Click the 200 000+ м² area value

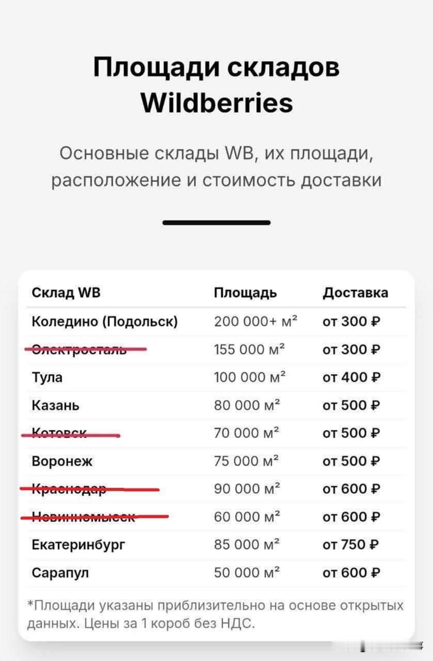[256, 322]
